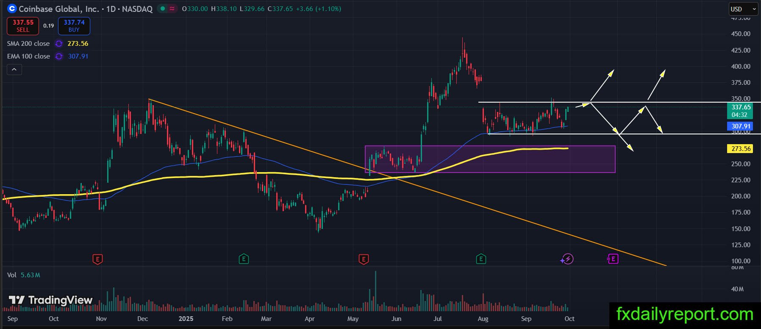Select the EMA 100 close indicator legend

(x=28, y=56)
